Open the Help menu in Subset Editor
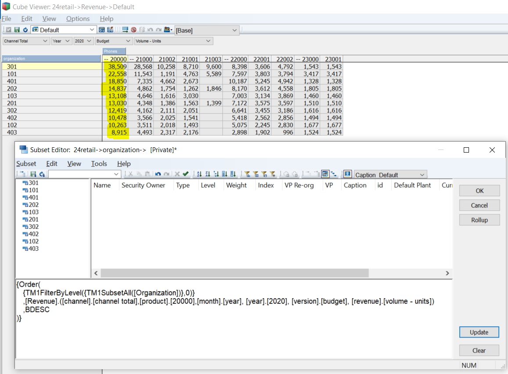508x374 pixels. click(124, 164)
